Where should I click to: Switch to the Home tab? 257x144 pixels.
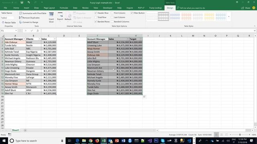pos(16,8)
